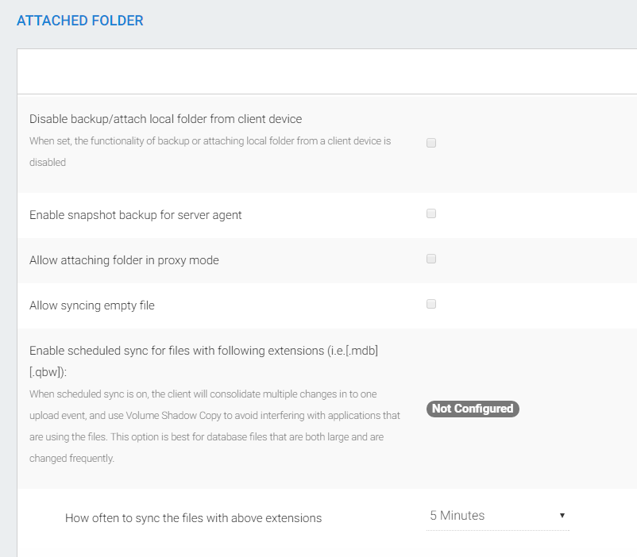Click the [.qbw]): extension example text

pyautogui.click(x=48, y=372)
